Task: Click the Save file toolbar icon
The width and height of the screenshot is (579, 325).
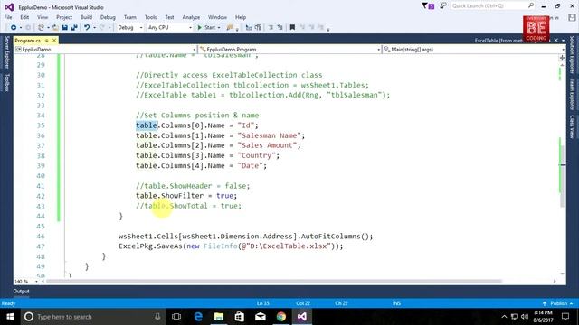Action: 65,27
